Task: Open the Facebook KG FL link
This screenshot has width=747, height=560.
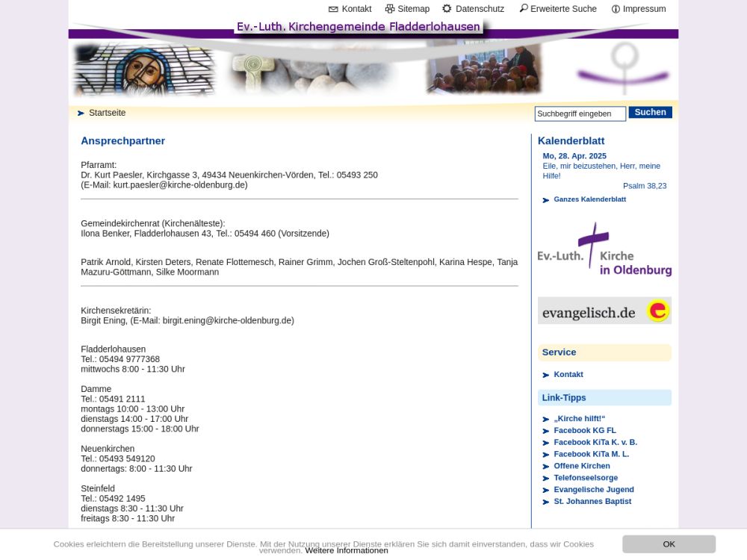Action: (x=584, y=431)
